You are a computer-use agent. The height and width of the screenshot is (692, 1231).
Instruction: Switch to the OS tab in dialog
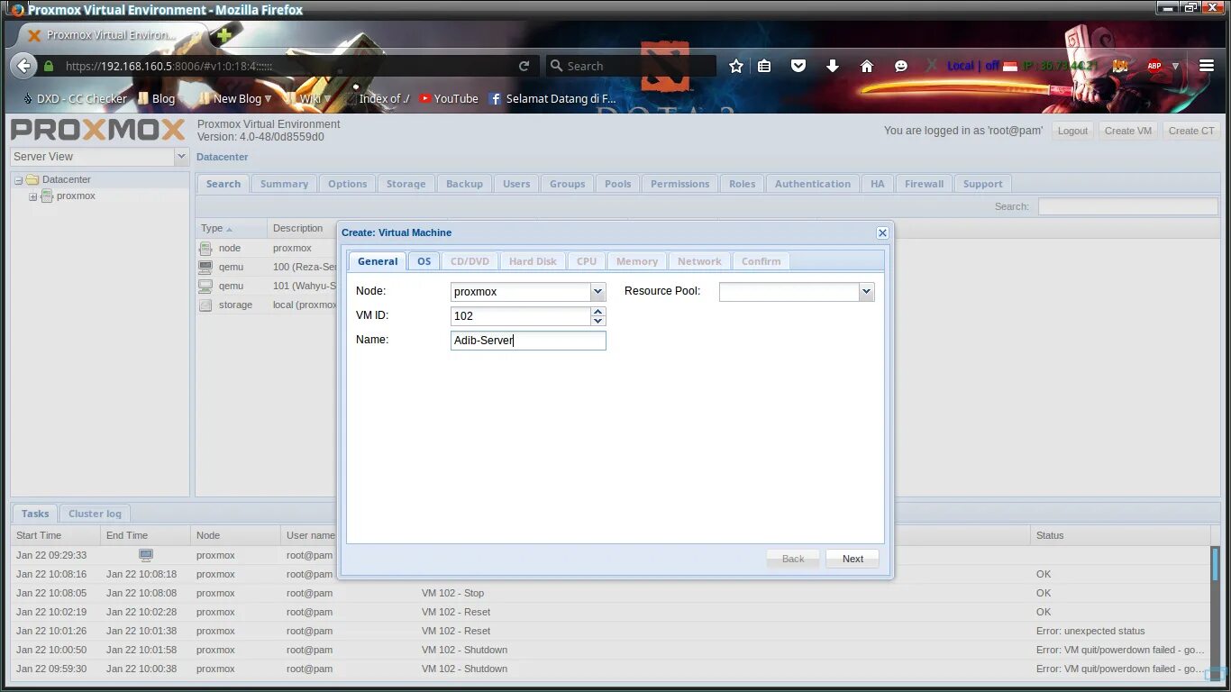(424, 261)
